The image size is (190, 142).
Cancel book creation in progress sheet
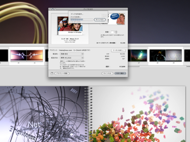pos(100,20)
